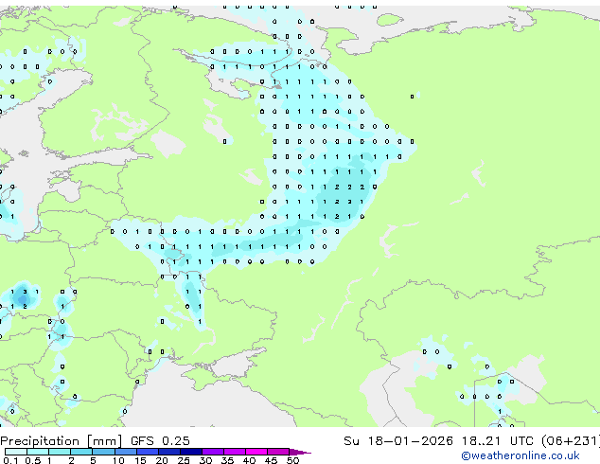Viewport: 600px width, 464px height.
Task: Click the legend label '35'
Action: point(227,460)
